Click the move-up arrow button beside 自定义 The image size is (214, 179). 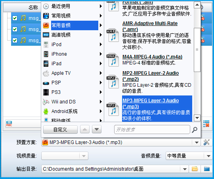(x=85, y=129)
